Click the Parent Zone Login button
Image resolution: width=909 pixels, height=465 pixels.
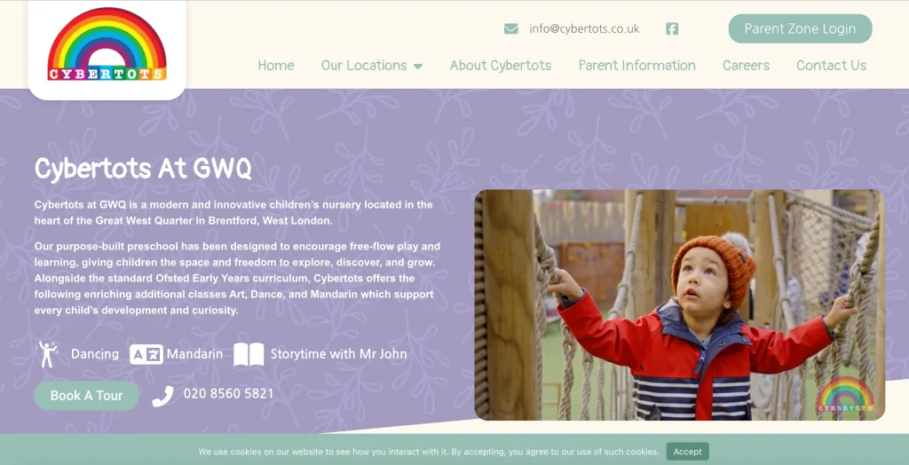pyautogui.click(x=800, y=28)
